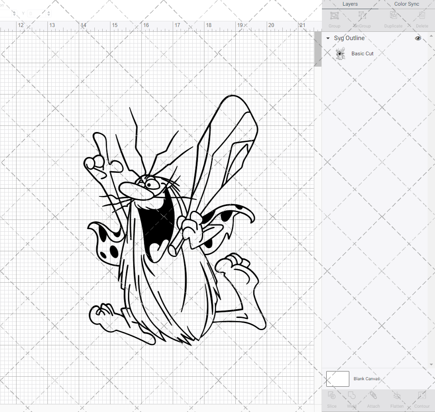This screenshot has height=412, width=435.
Task: Select the Slice tool
Action: coord(331,398)
